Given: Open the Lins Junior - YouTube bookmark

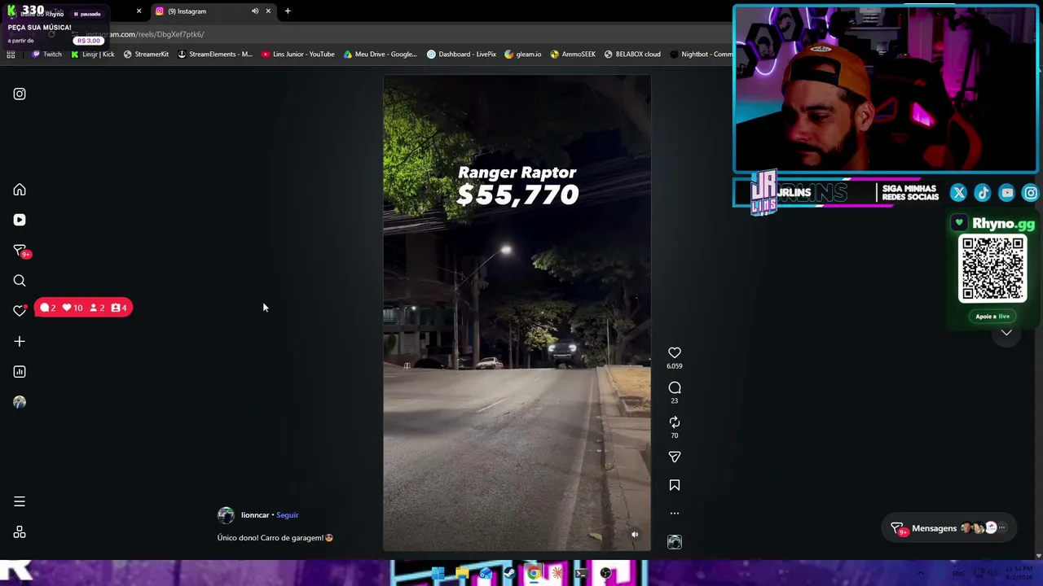Looking at the screenshot, I should point(298,55).
